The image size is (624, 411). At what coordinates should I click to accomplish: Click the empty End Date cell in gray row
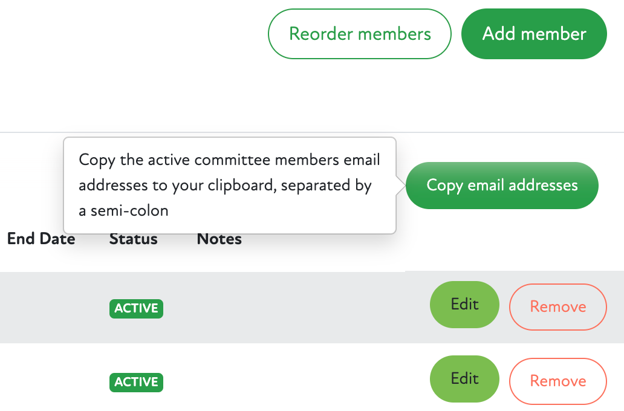click(x=41, y=308)
